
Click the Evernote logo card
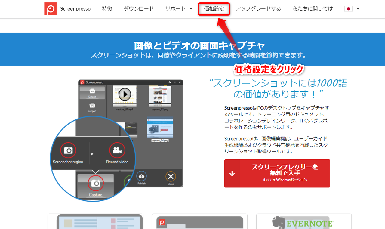[x=304, y=221]
